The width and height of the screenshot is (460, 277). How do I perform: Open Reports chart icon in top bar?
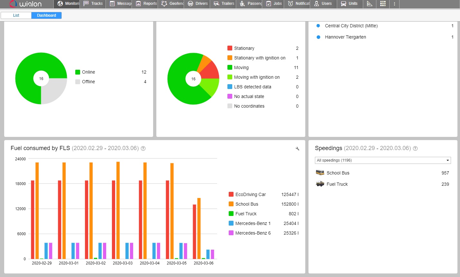(138, 4)
